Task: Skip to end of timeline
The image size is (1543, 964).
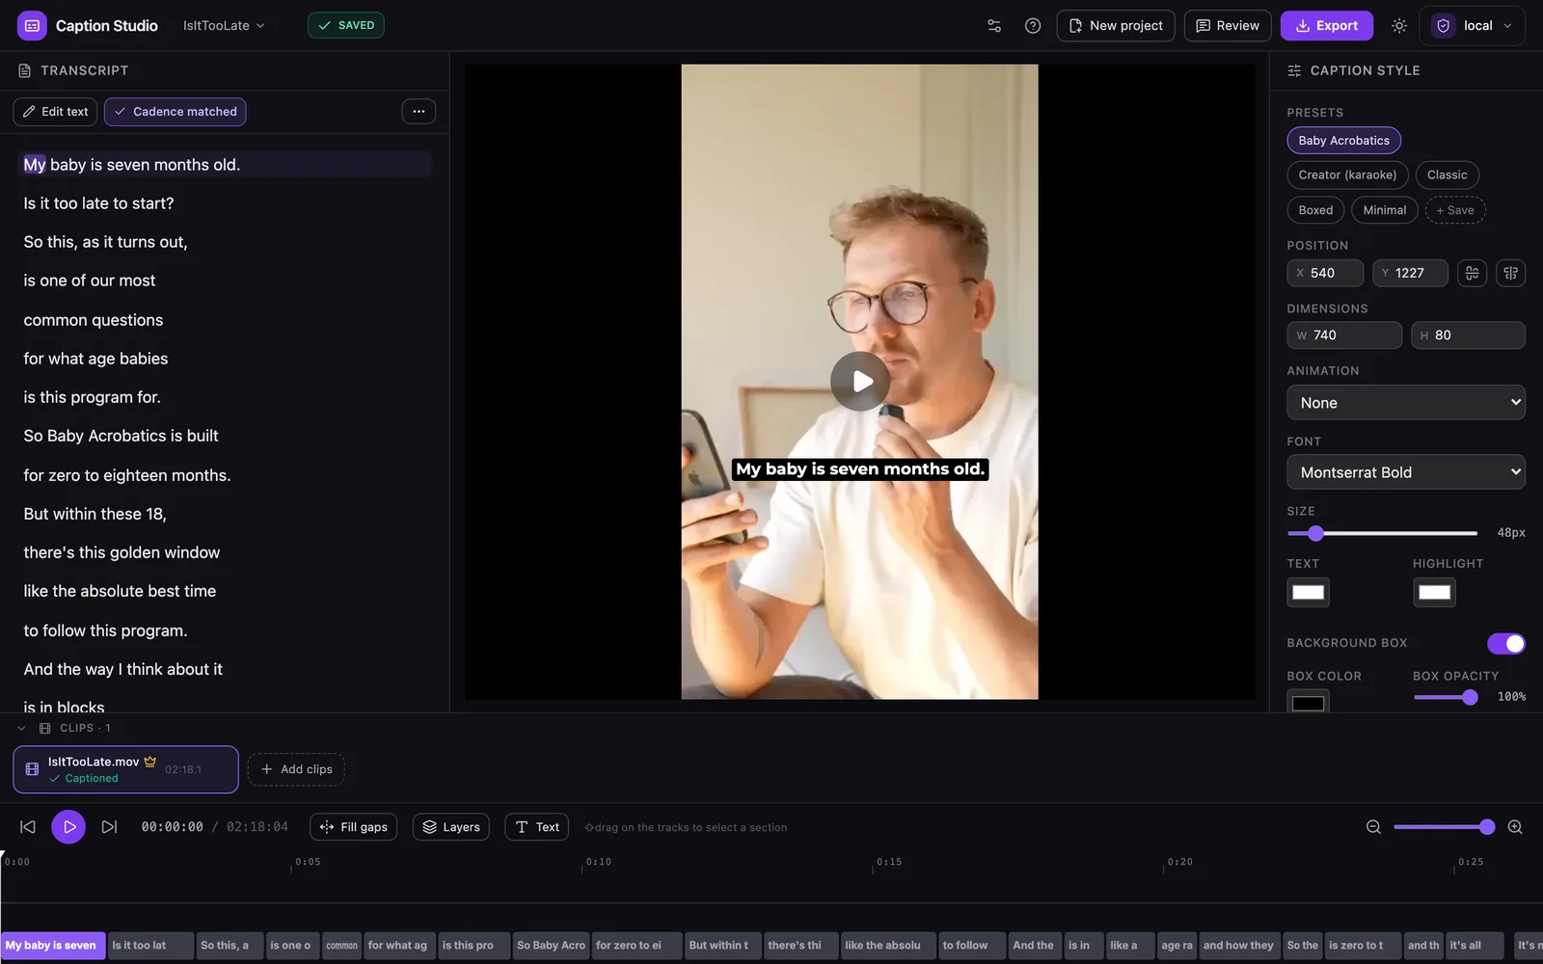Action: pyautogui.click(x=109, y=827)
